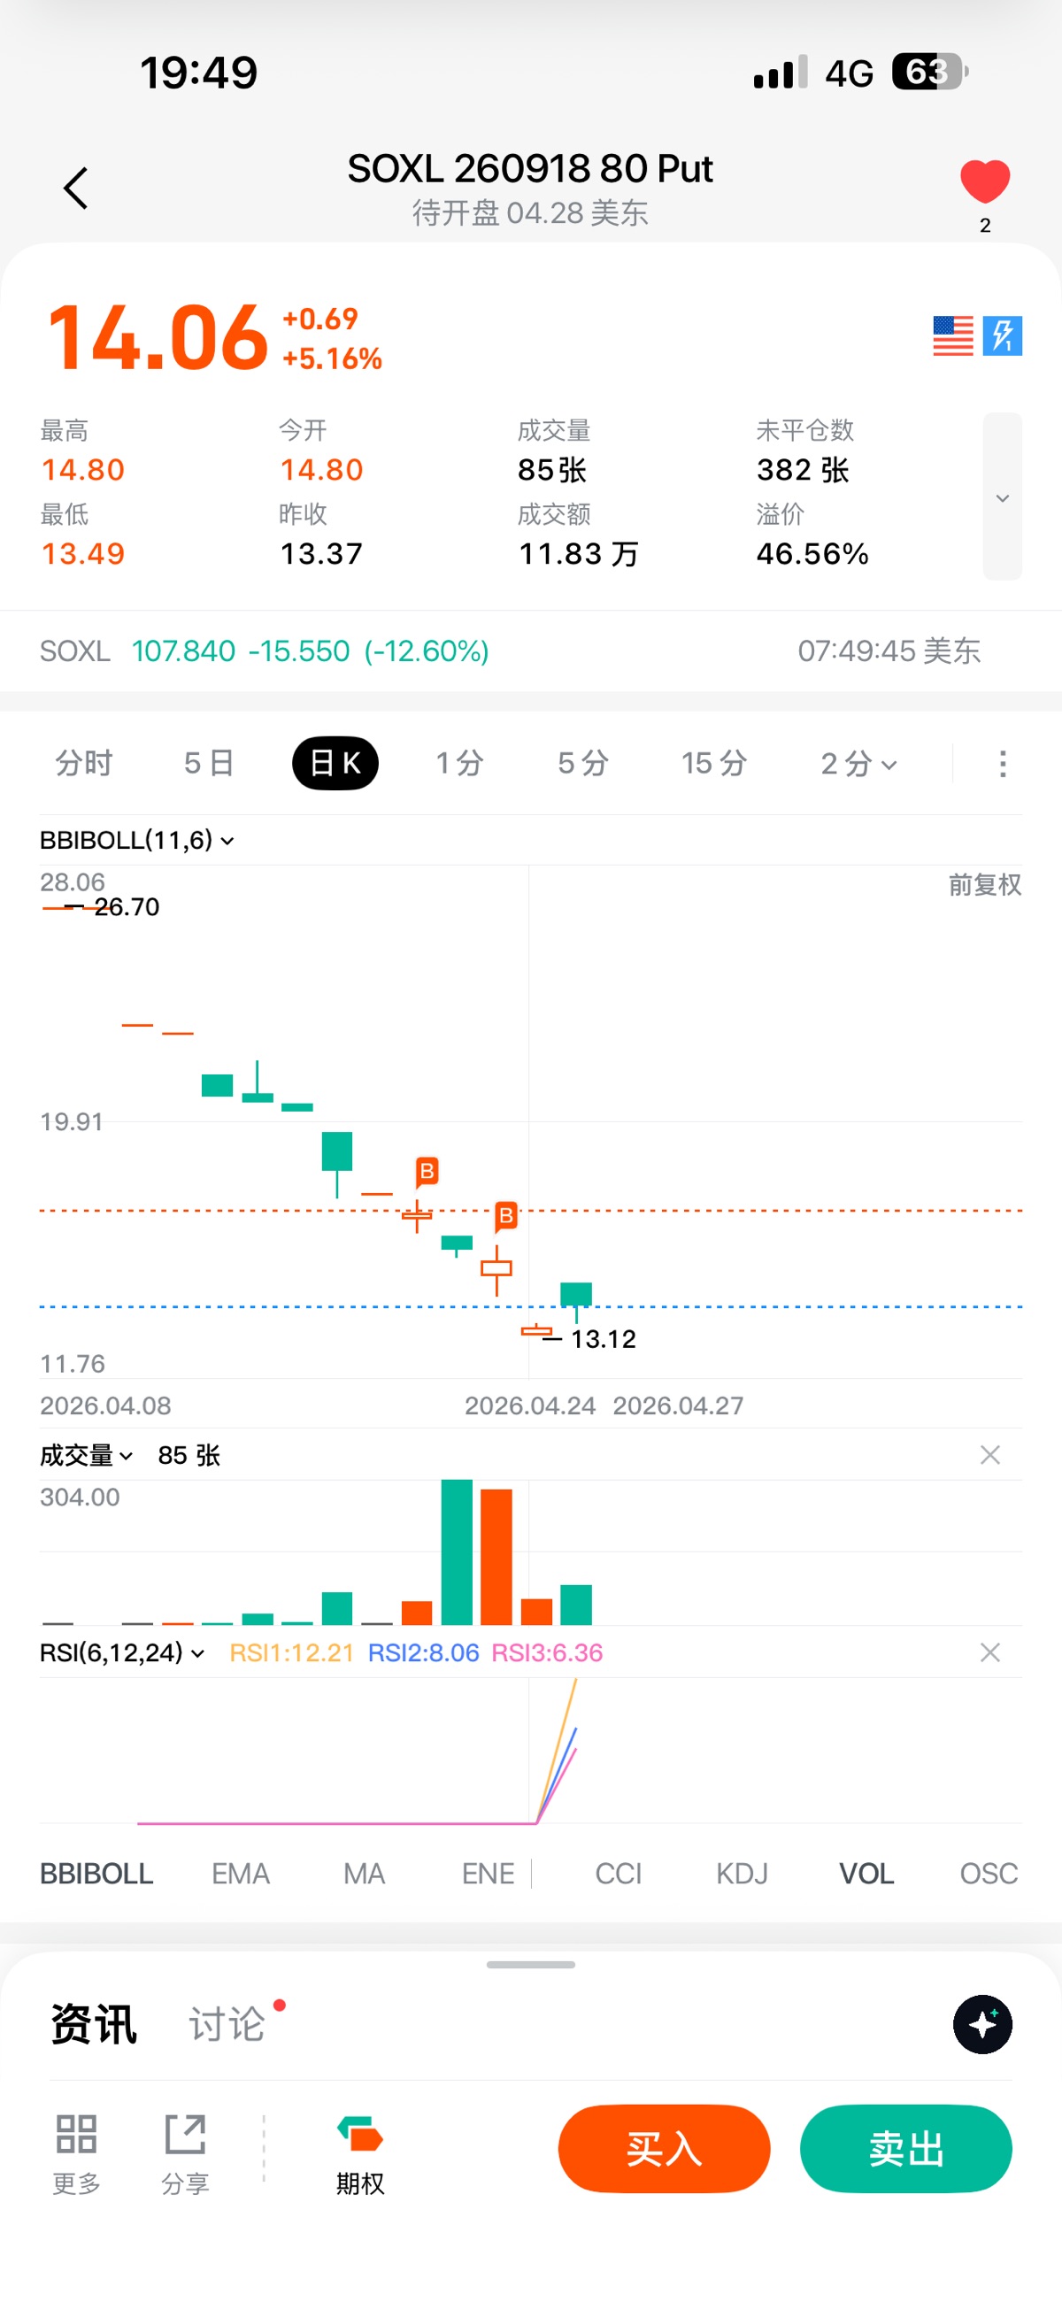Close the RSI indicator panel
This screenshot has height=2302, width=1062.
pos(989,1652)
